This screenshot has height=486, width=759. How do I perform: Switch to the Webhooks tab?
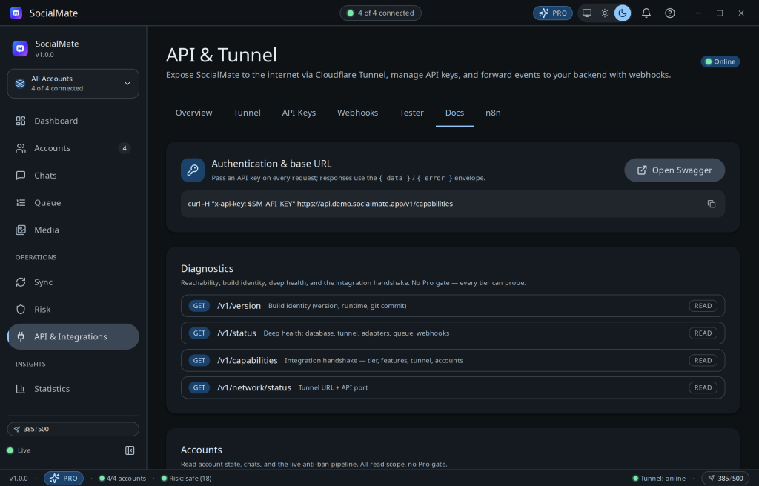tap(358, 113)
